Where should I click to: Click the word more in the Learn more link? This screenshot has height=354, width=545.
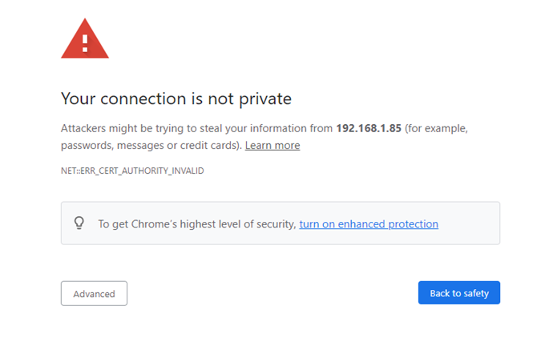(287, 146)
